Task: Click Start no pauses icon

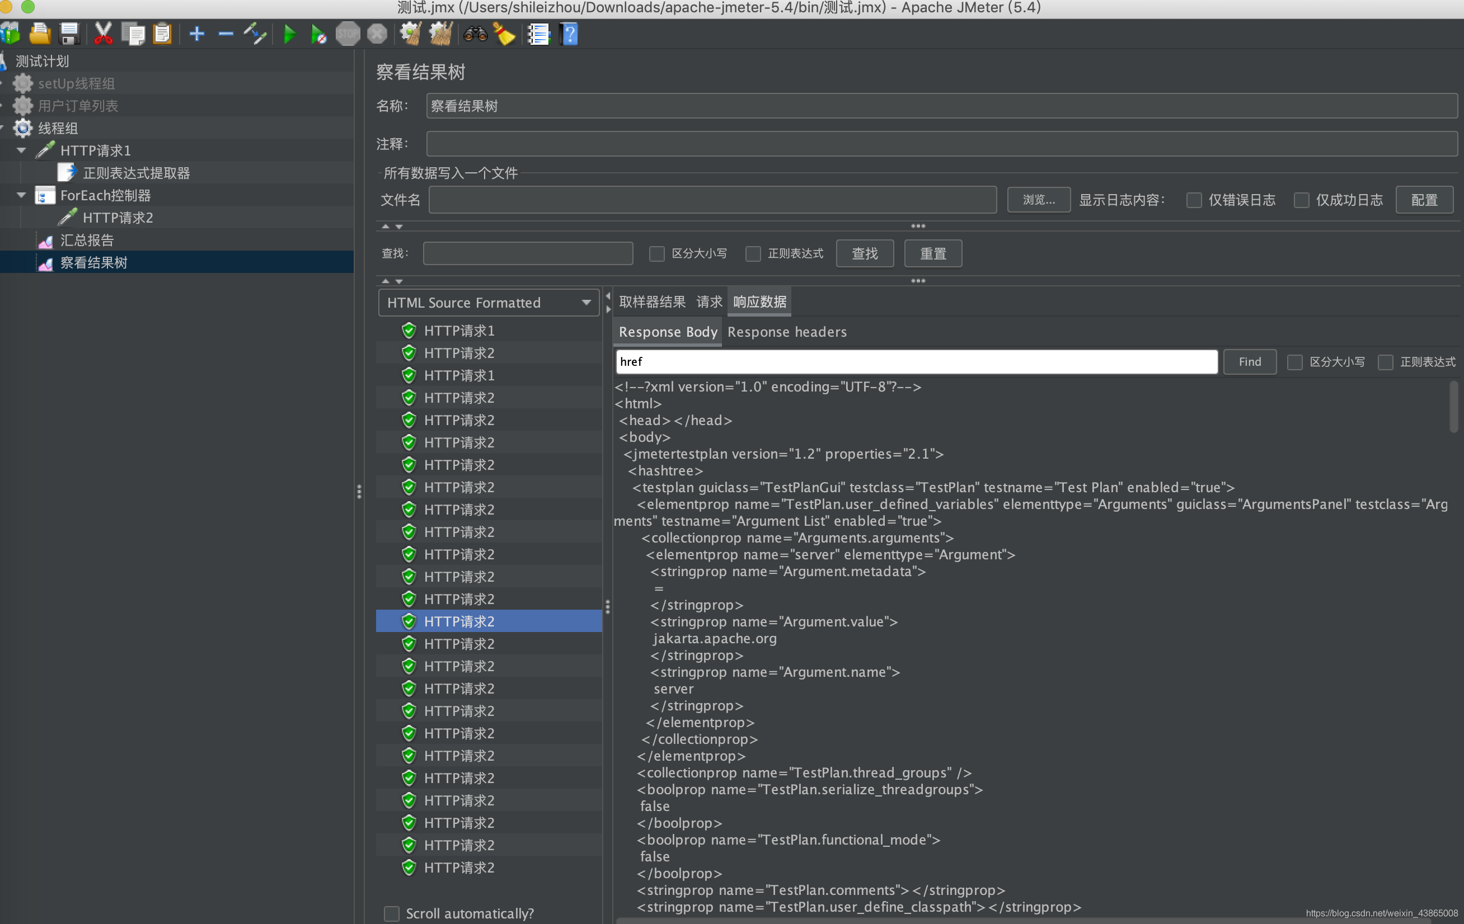Action: pos(318,34)
